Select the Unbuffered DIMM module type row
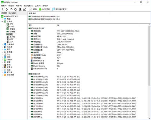The height and width of the screenshot is (120, 151). click(x=64, y=42)
